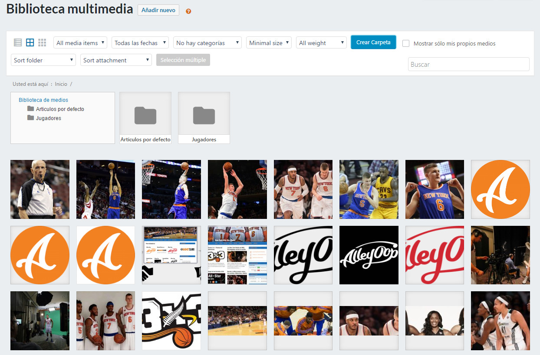The width and height of the screenshot is (540, 355).
Task: Select three Knicks players posing with basketballs
Action: [105, 321]
